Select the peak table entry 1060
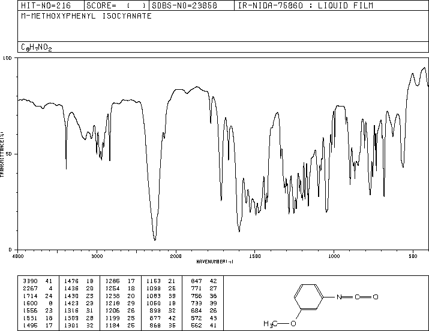 tap(154, 303)
